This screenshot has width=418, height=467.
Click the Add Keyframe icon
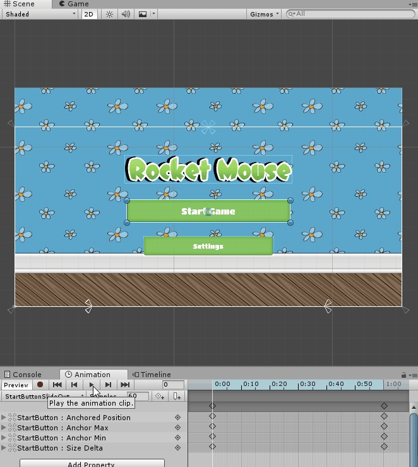click(160, 397)
